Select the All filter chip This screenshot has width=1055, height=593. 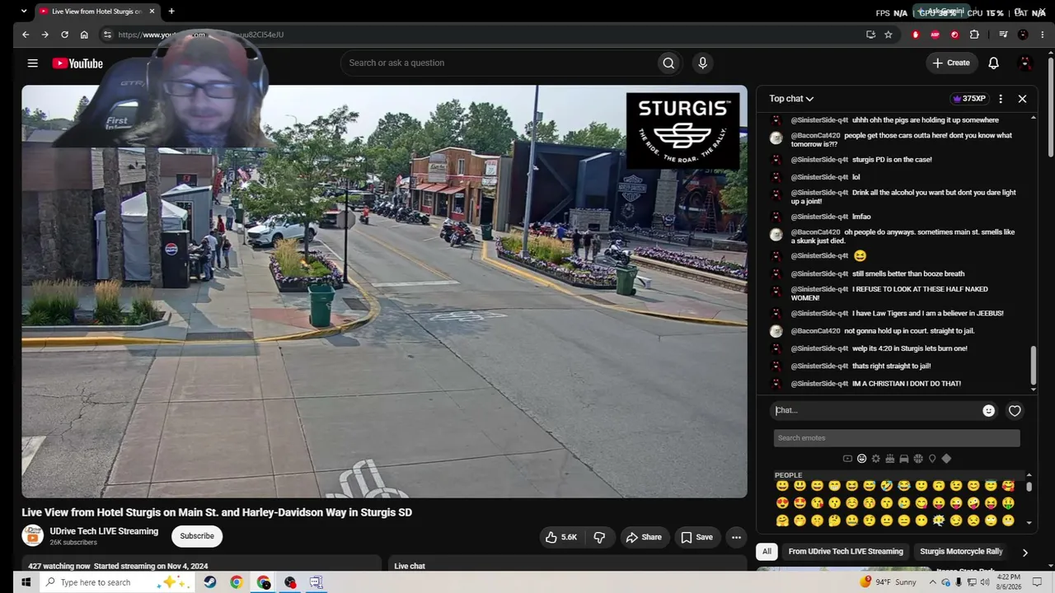pos(767,552)
